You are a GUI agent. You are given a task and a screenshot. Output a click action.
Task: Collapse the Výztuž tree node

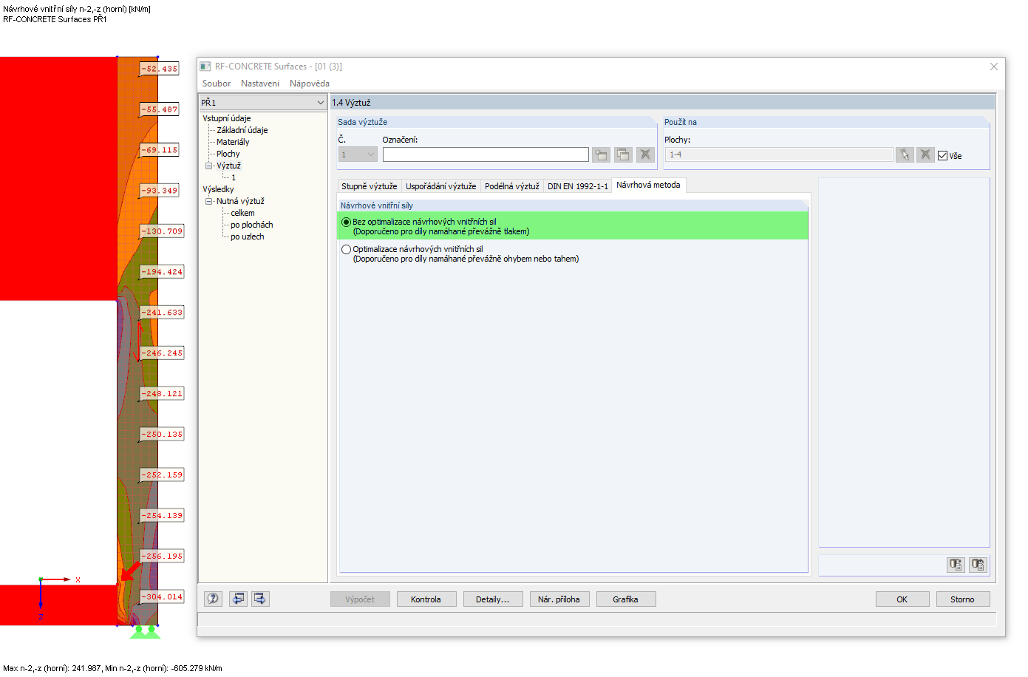click(208, 166)
